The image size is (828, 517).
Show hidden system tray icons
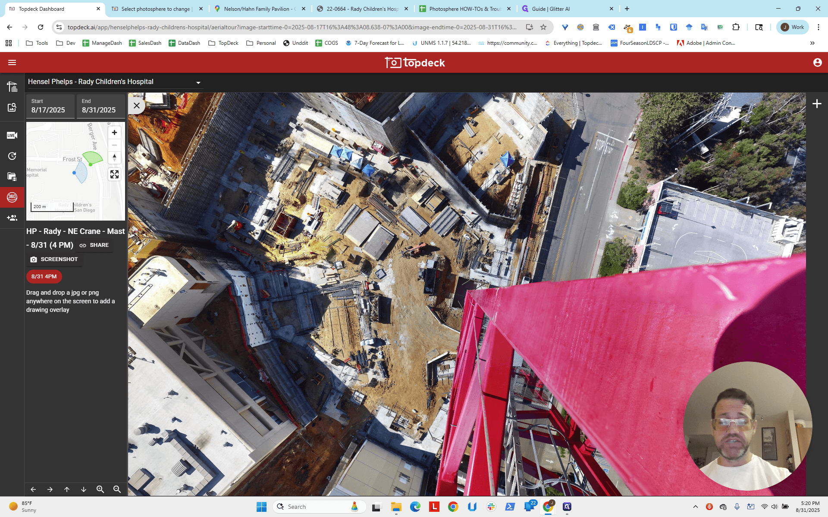(x=695, y=507)
